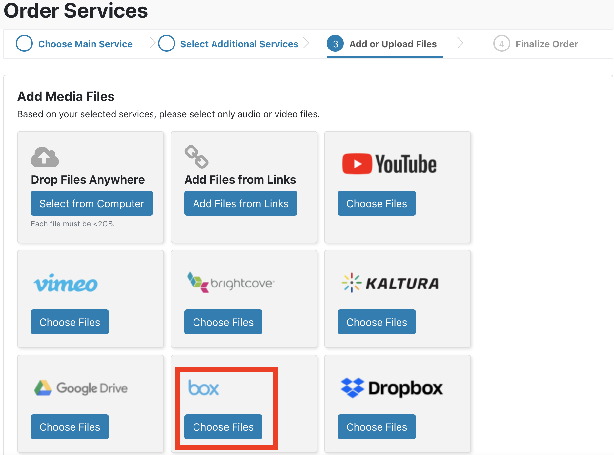Go to Select Additional Services step
The image size is (614, 455).
coord(239,44)
